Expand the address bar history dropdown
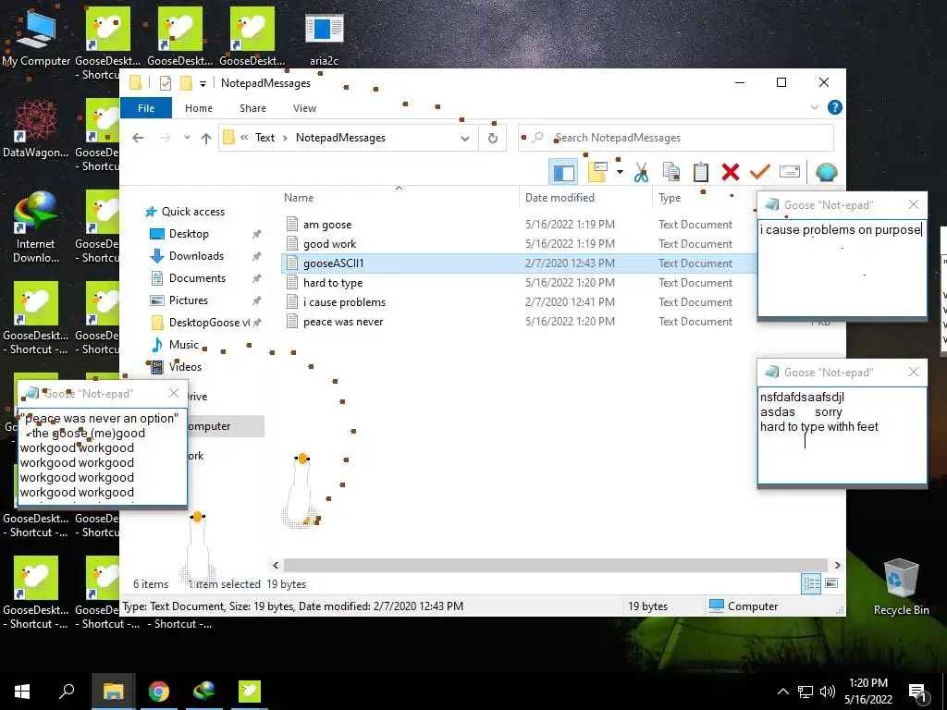Viewport: 947px width, 710px height. 465,139
